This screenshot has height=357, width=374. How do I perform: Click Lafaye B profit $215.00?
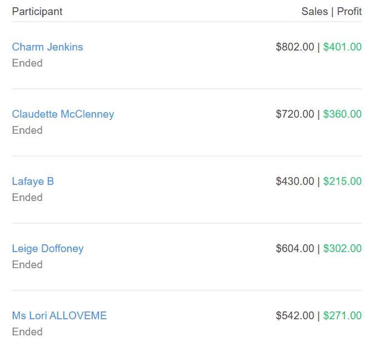342,182
